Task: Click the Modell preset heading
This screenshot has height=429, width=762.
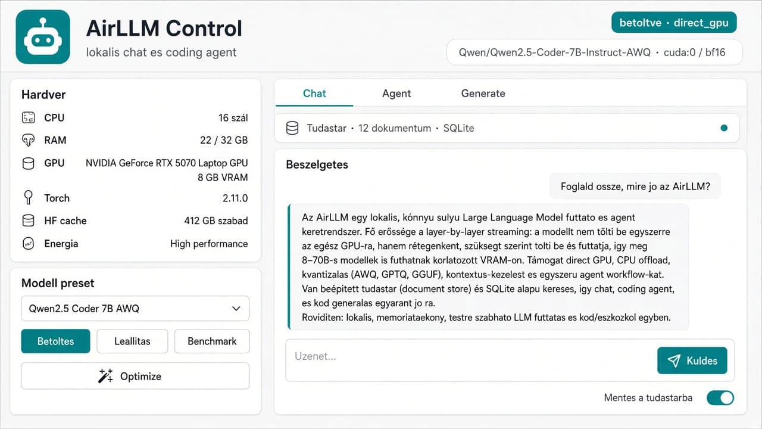Action: tap(58, 283)
